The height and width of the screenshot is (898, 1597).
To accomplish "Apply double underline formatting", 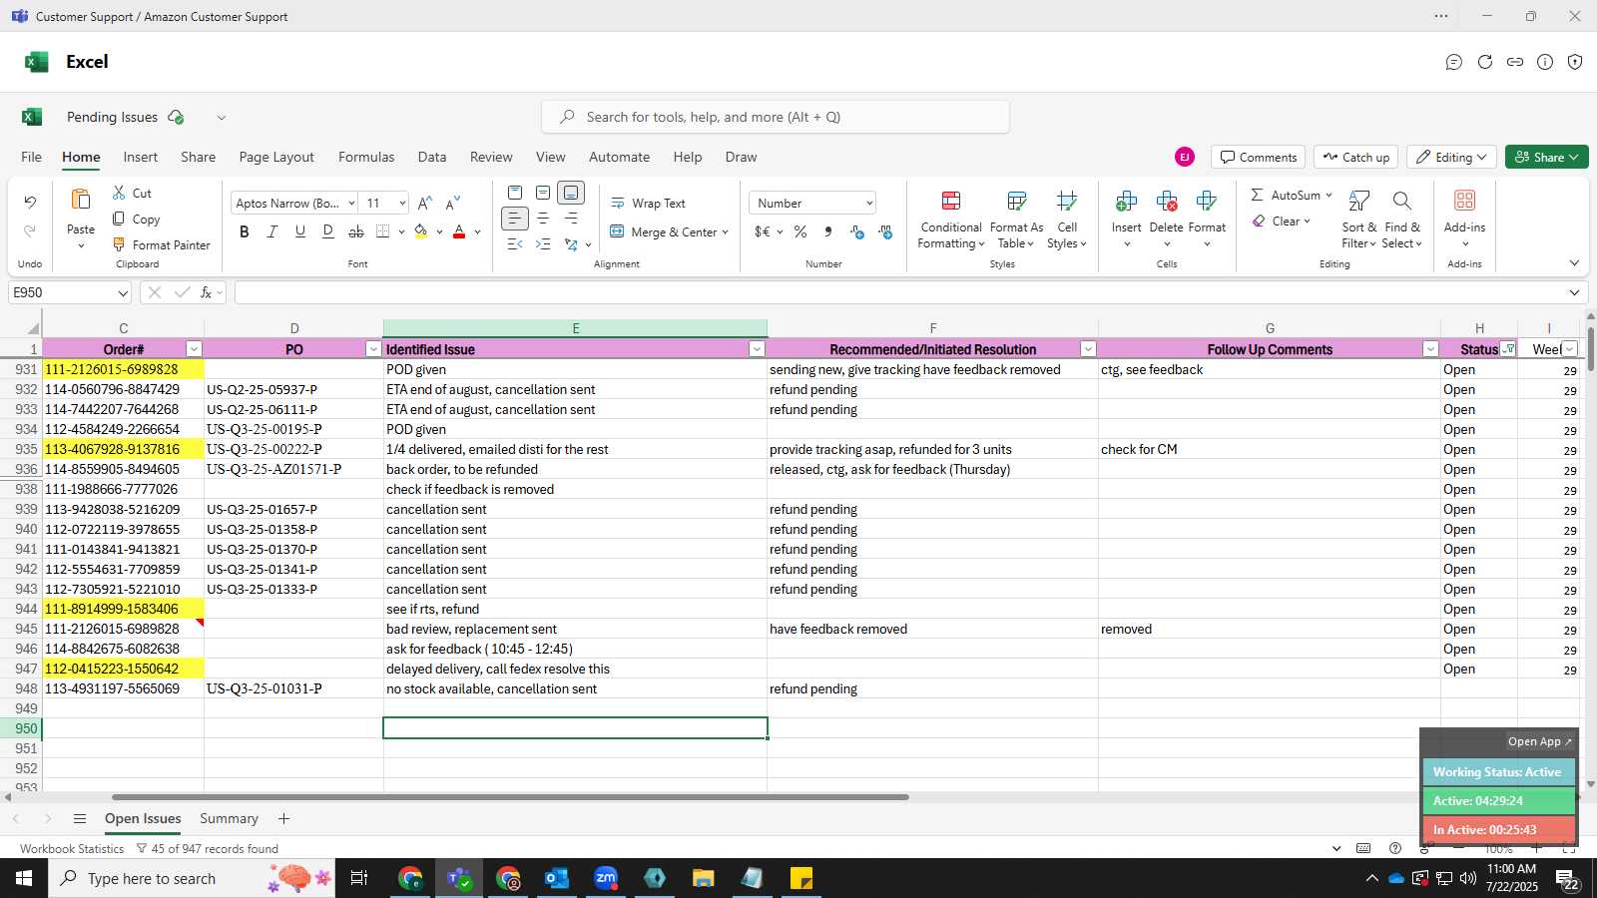I will (x=328, y=231).
